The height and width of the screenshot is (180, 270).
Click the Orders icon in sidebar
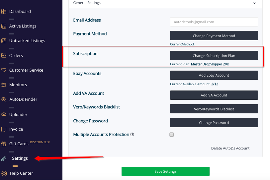tap(4, 56)
